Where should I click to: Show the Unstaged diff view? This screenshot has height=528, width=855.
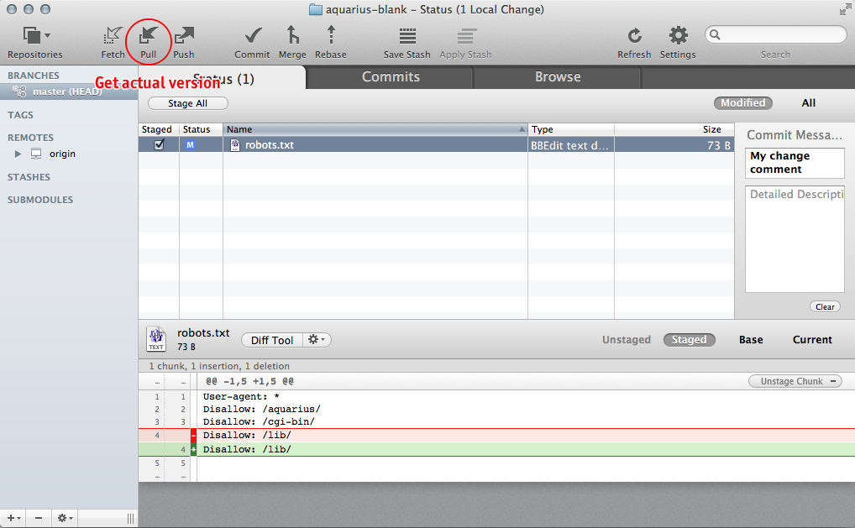pyautogui.click(x=626, y=340)
